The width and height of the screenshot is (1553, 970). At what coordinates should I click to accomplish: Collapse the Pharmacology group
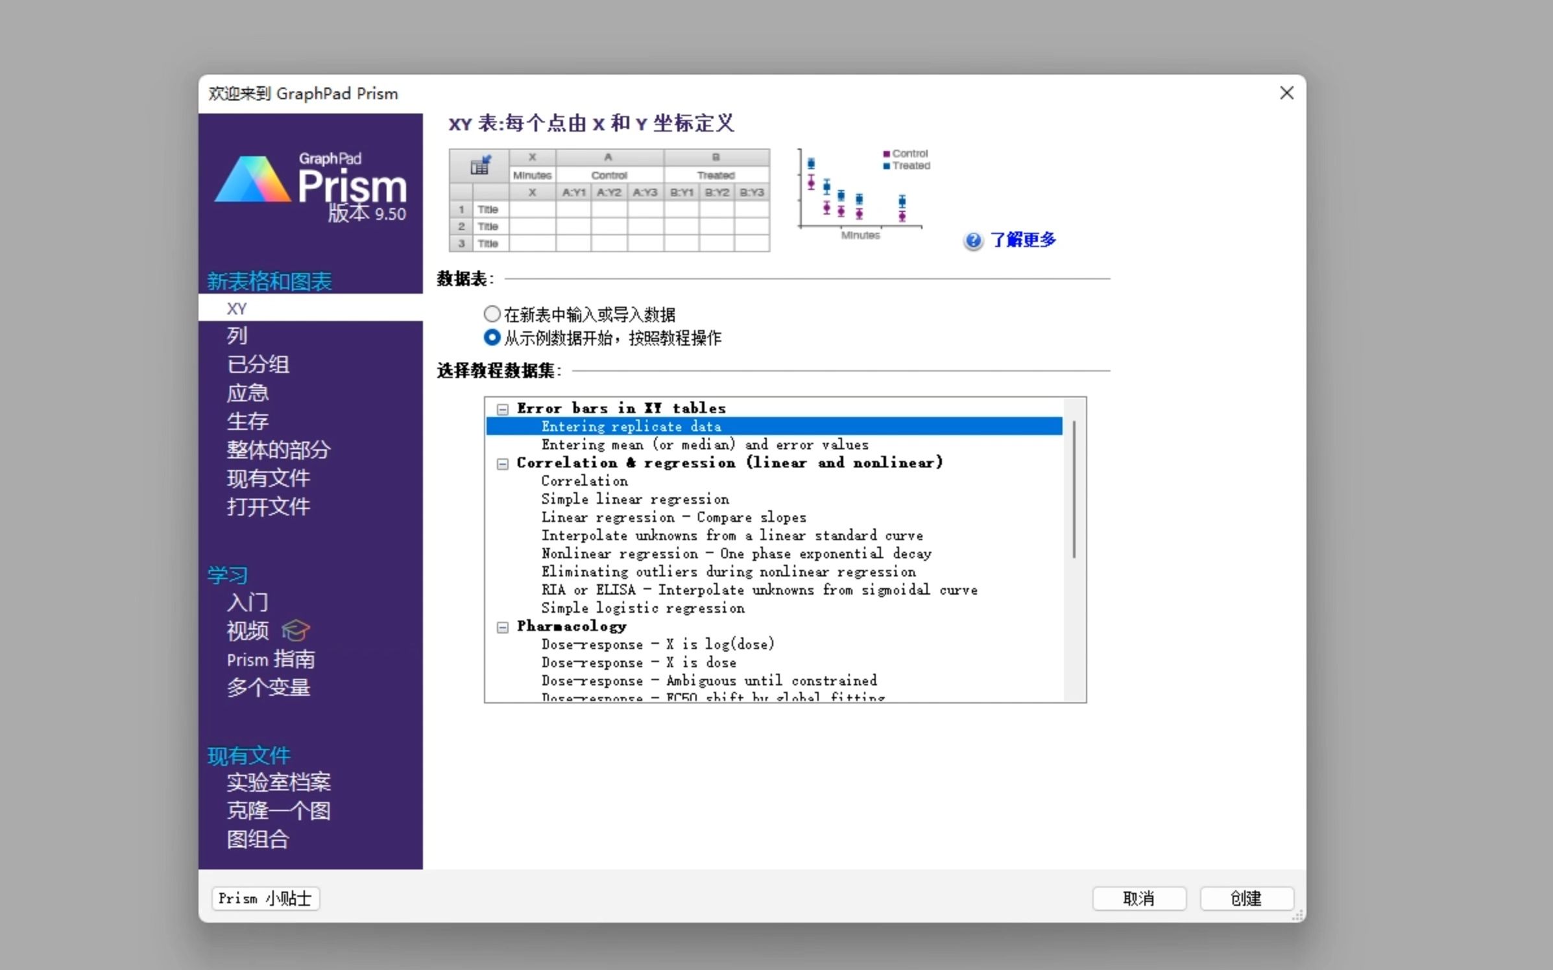[502, 627]
